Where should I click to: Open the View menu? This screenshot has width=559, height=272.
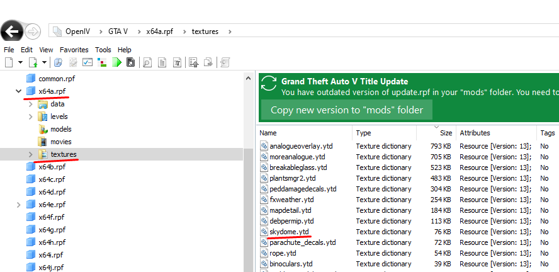click(46, 50)
